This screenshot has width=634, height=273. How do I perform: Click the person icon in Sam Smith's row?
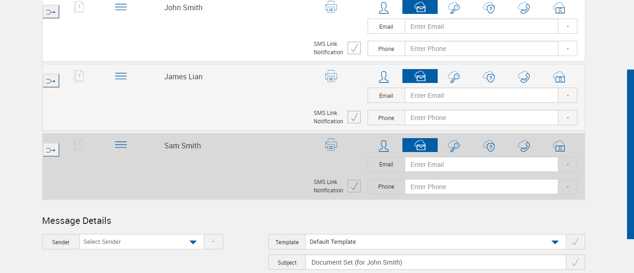coord(384,146)
